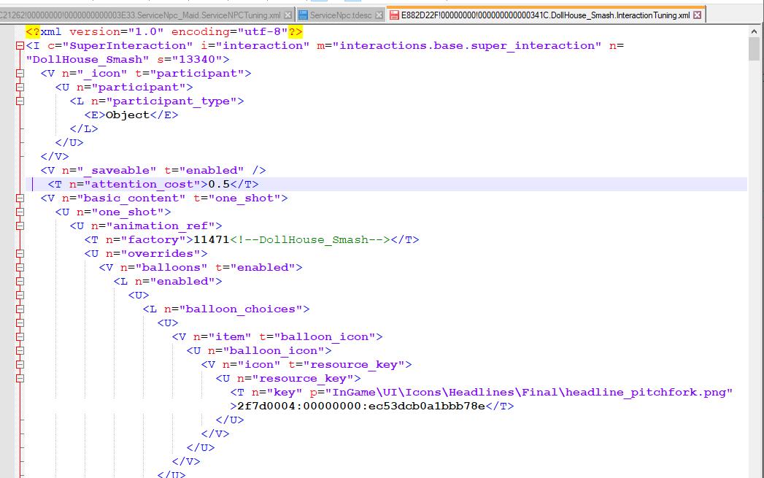764x478 pixels.
Task: Collapse the _icon participant V element
Action: (20, 74)
